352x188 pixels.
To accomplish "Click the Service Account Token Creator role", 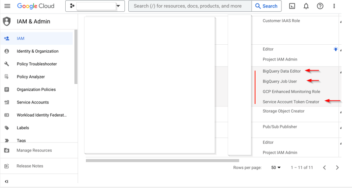I will [x=291, y=102].
